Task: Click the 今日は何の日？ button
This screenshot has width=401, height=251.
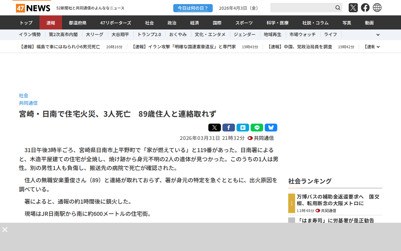Action: click(193, 8)
